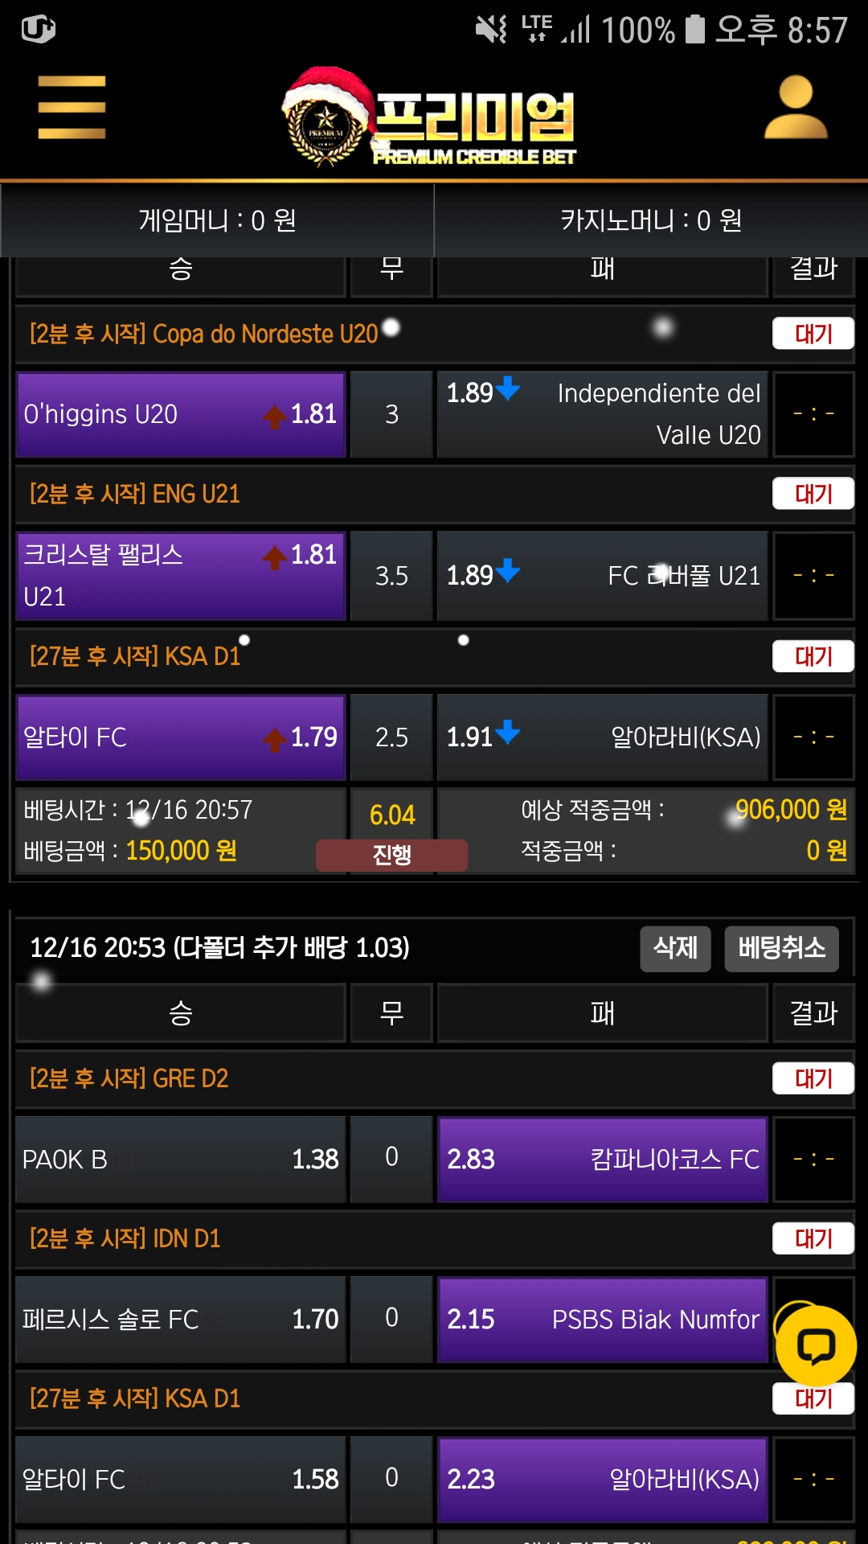Open the hamburger menu
Screen dimensions: 868x1544
point(72,108)
